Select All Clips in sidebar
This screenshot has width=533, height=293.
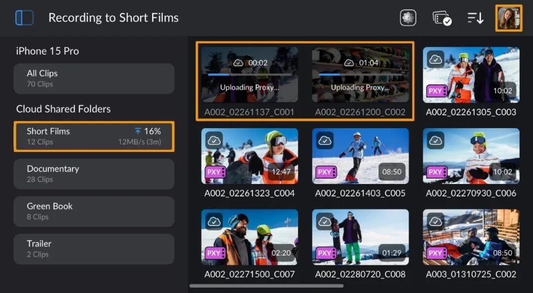(94, 78)
